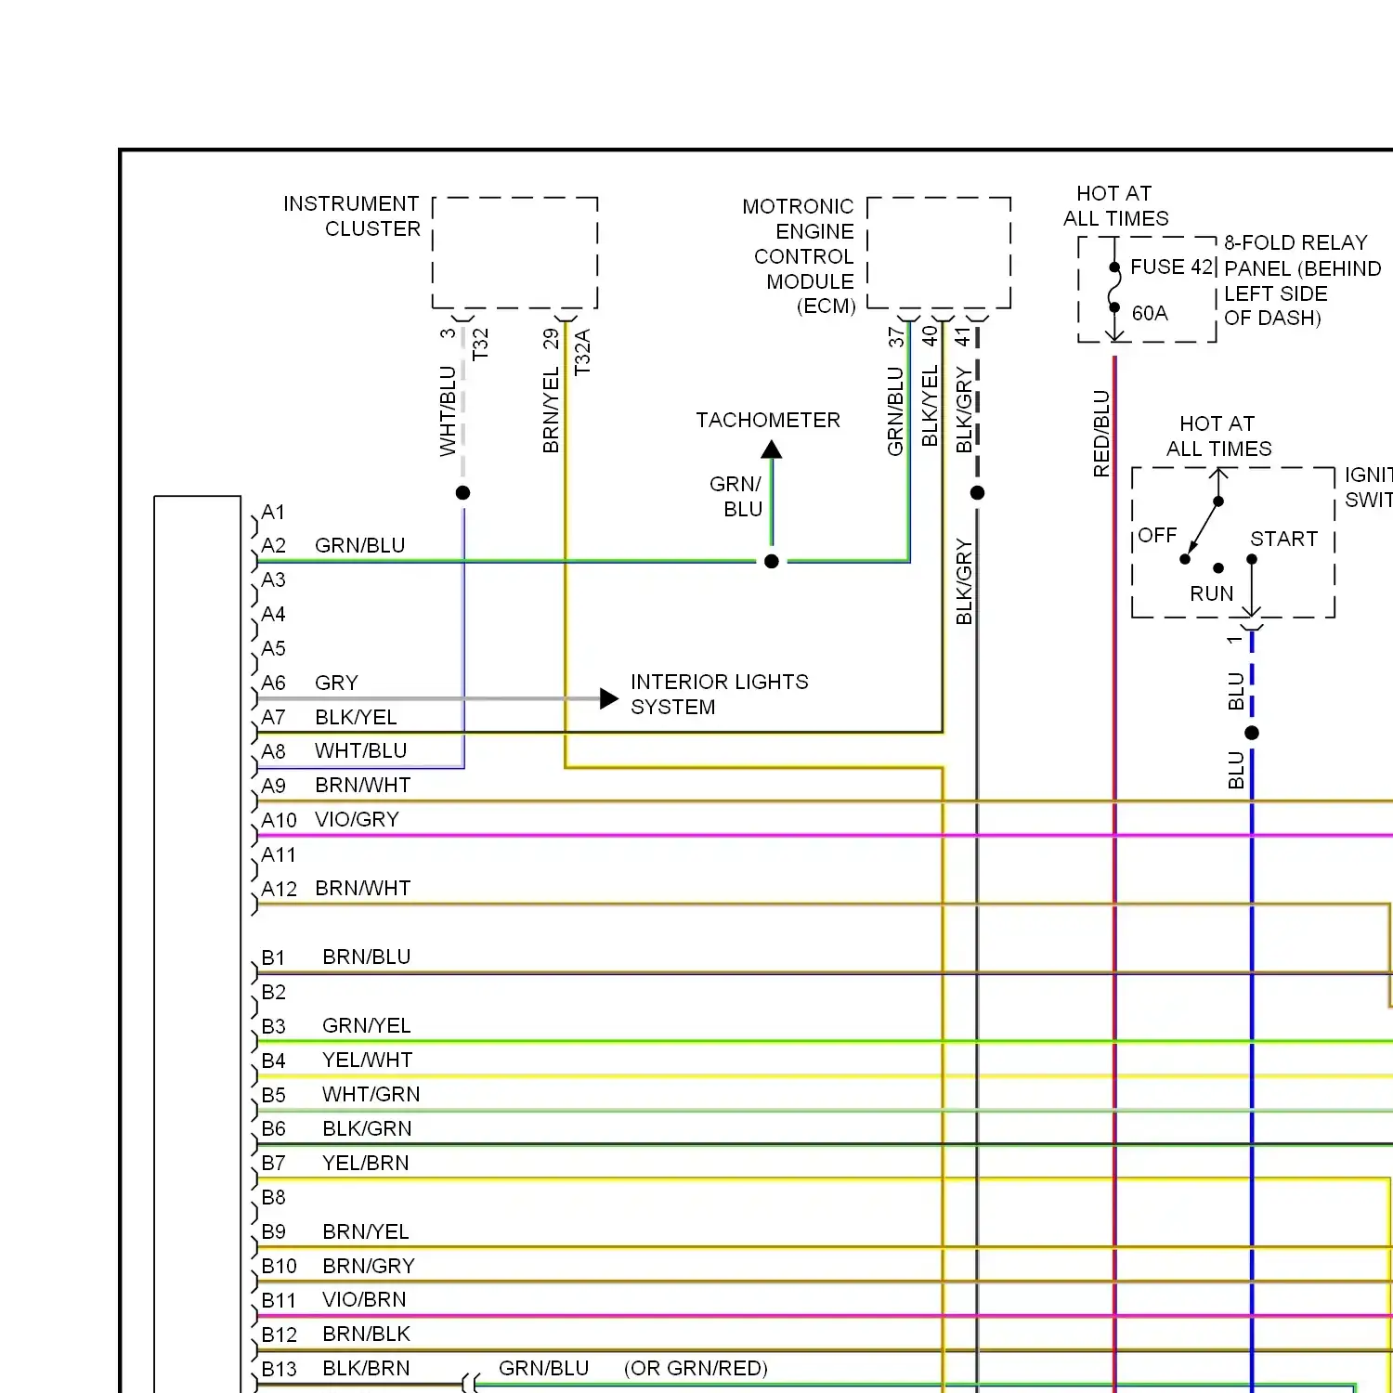Select vertical GRN/BLU label at ECM pin 37
Viewport: 1393px width, 1393px height.
(895, 411)
